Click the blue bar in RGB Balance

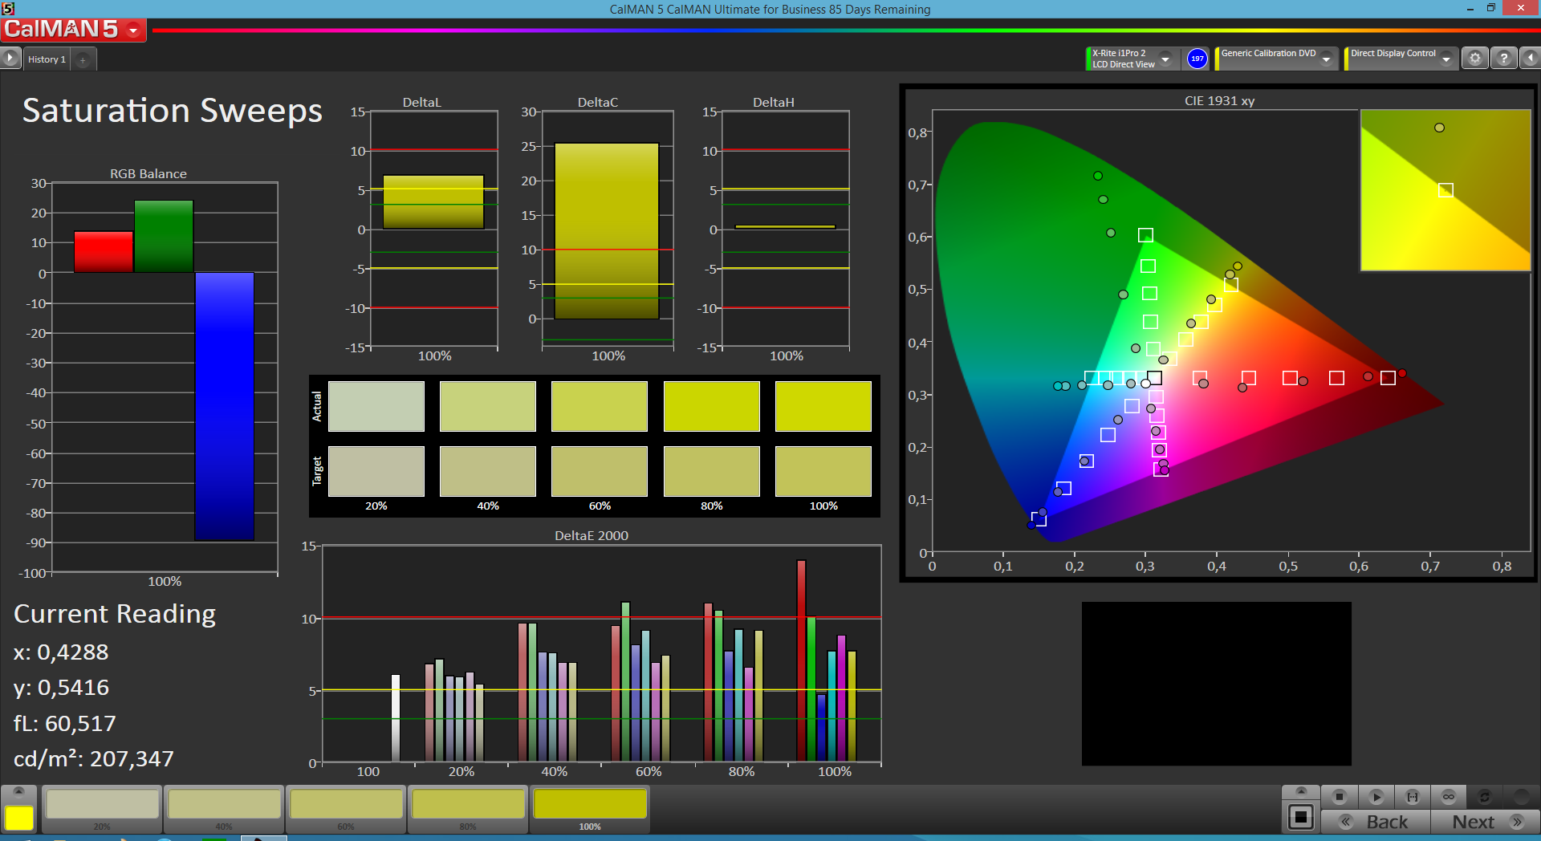225,406
